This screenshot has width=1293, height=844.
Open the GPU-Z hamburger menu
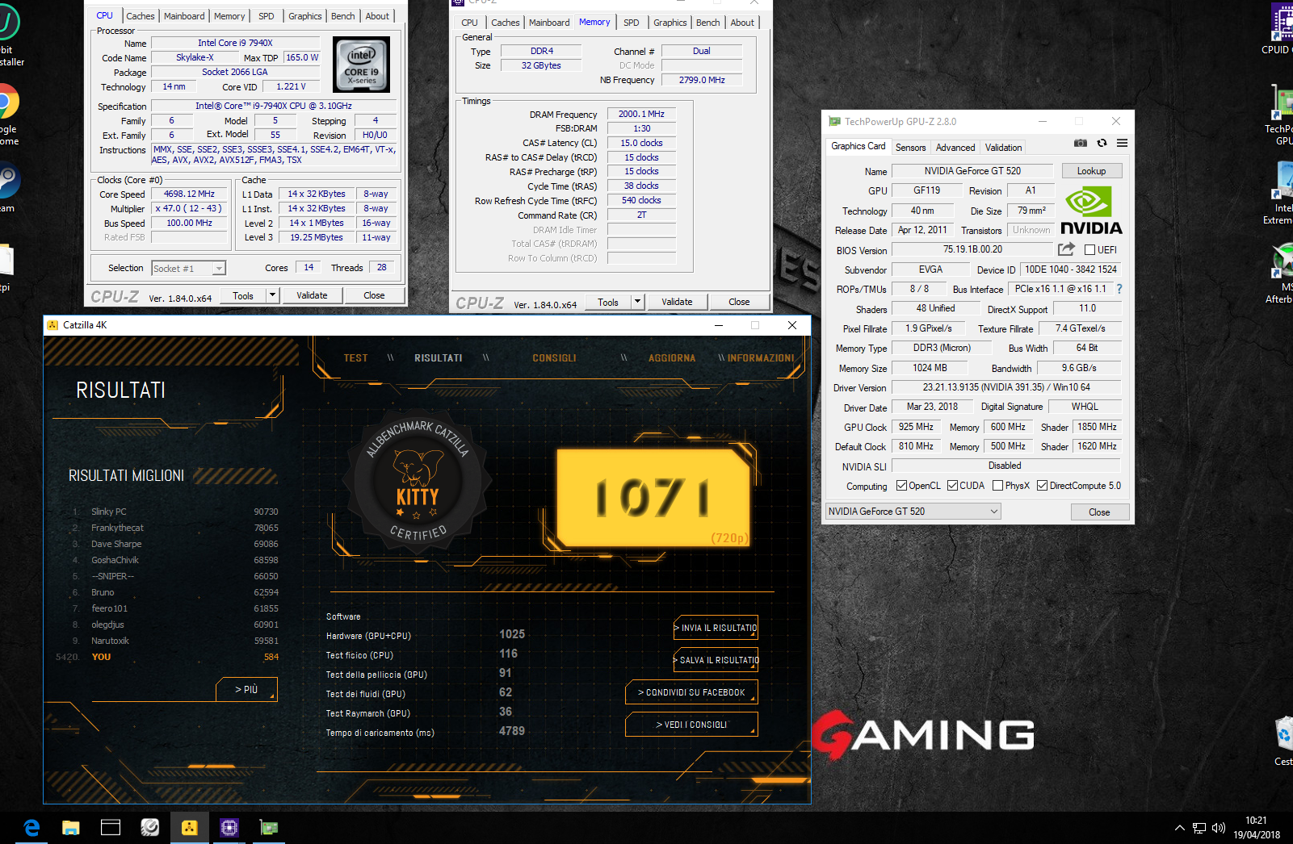(x=1122, y=143)
